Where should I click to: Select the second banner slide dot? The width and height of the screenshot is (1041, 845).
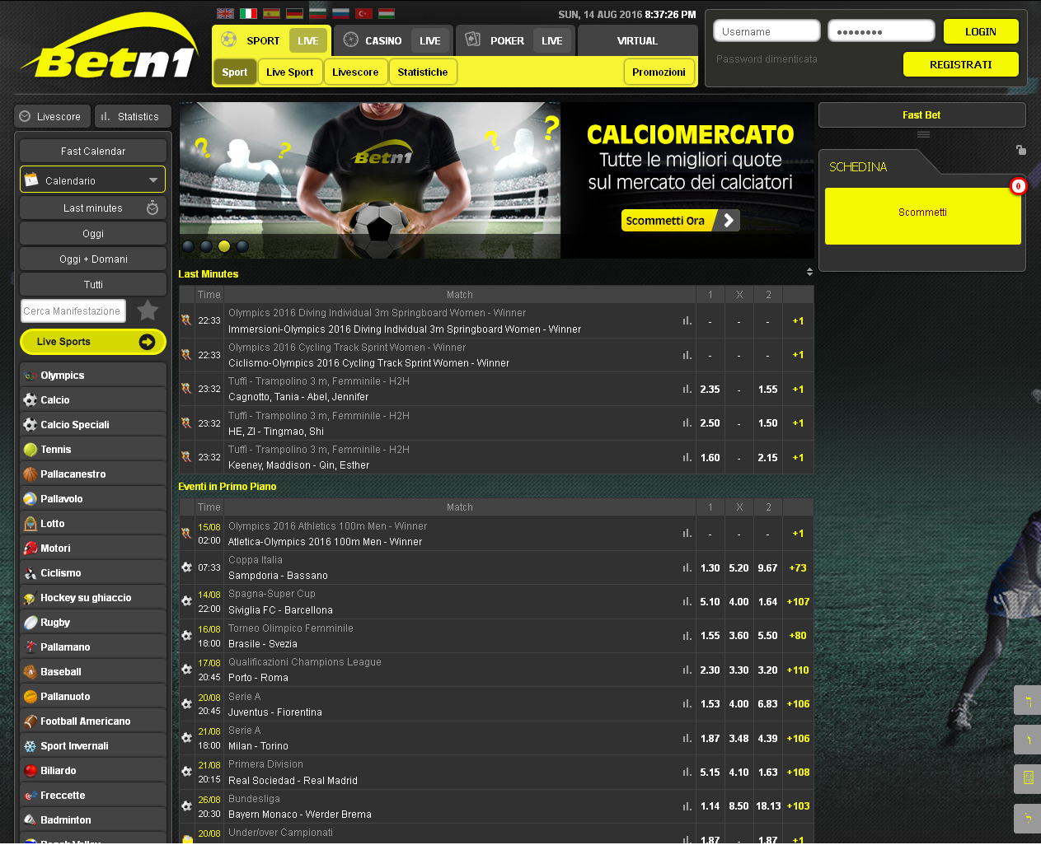(206, 246)
